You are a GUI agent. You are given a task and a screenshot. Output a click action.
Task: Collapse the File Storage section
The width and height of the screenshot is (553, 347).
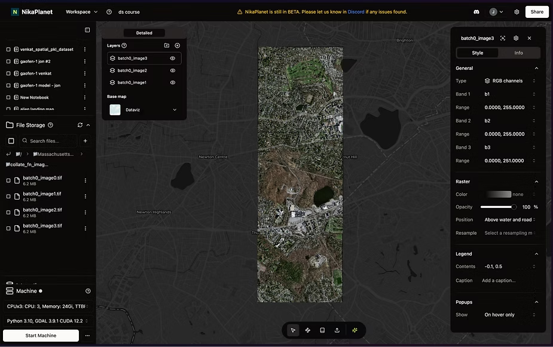(x=88, y=125)
